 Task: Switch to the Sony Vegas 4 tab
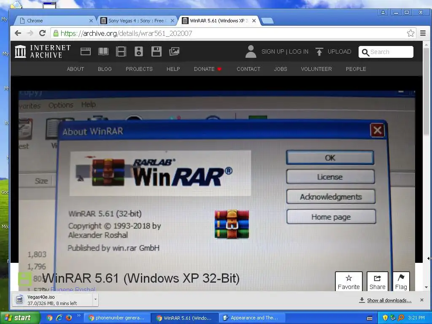[136, 21]
